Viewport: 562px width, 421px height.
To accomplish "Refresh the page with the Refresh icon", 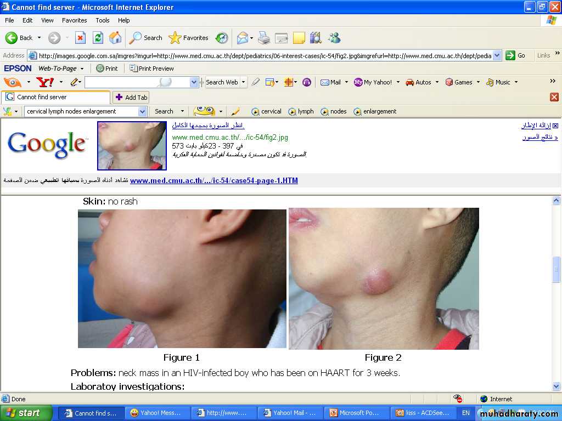I will pos(98,38).
